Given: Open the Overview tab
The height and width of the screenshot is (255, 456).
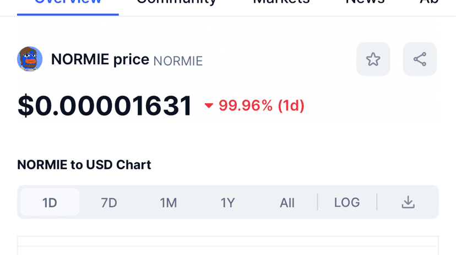Looking at the screenshot, I should tap(68, 3).
